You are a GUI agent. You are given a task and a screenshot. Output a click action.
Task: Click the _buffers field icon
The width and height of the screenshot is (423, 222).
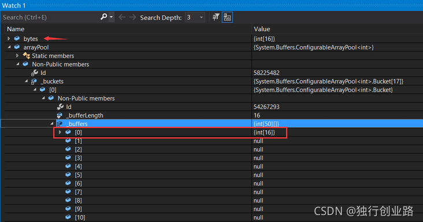coord(60,124)
